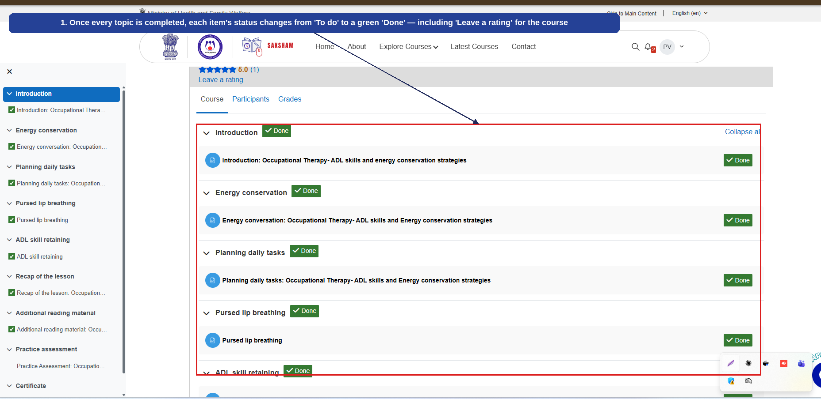The height and width of the screenshot is (399, 821).
Task: Select the Course tab
Action: click(212, 99)
